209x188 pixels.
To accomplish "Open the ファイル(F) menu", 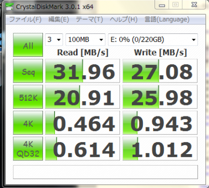I will click(x=25, y=19).
